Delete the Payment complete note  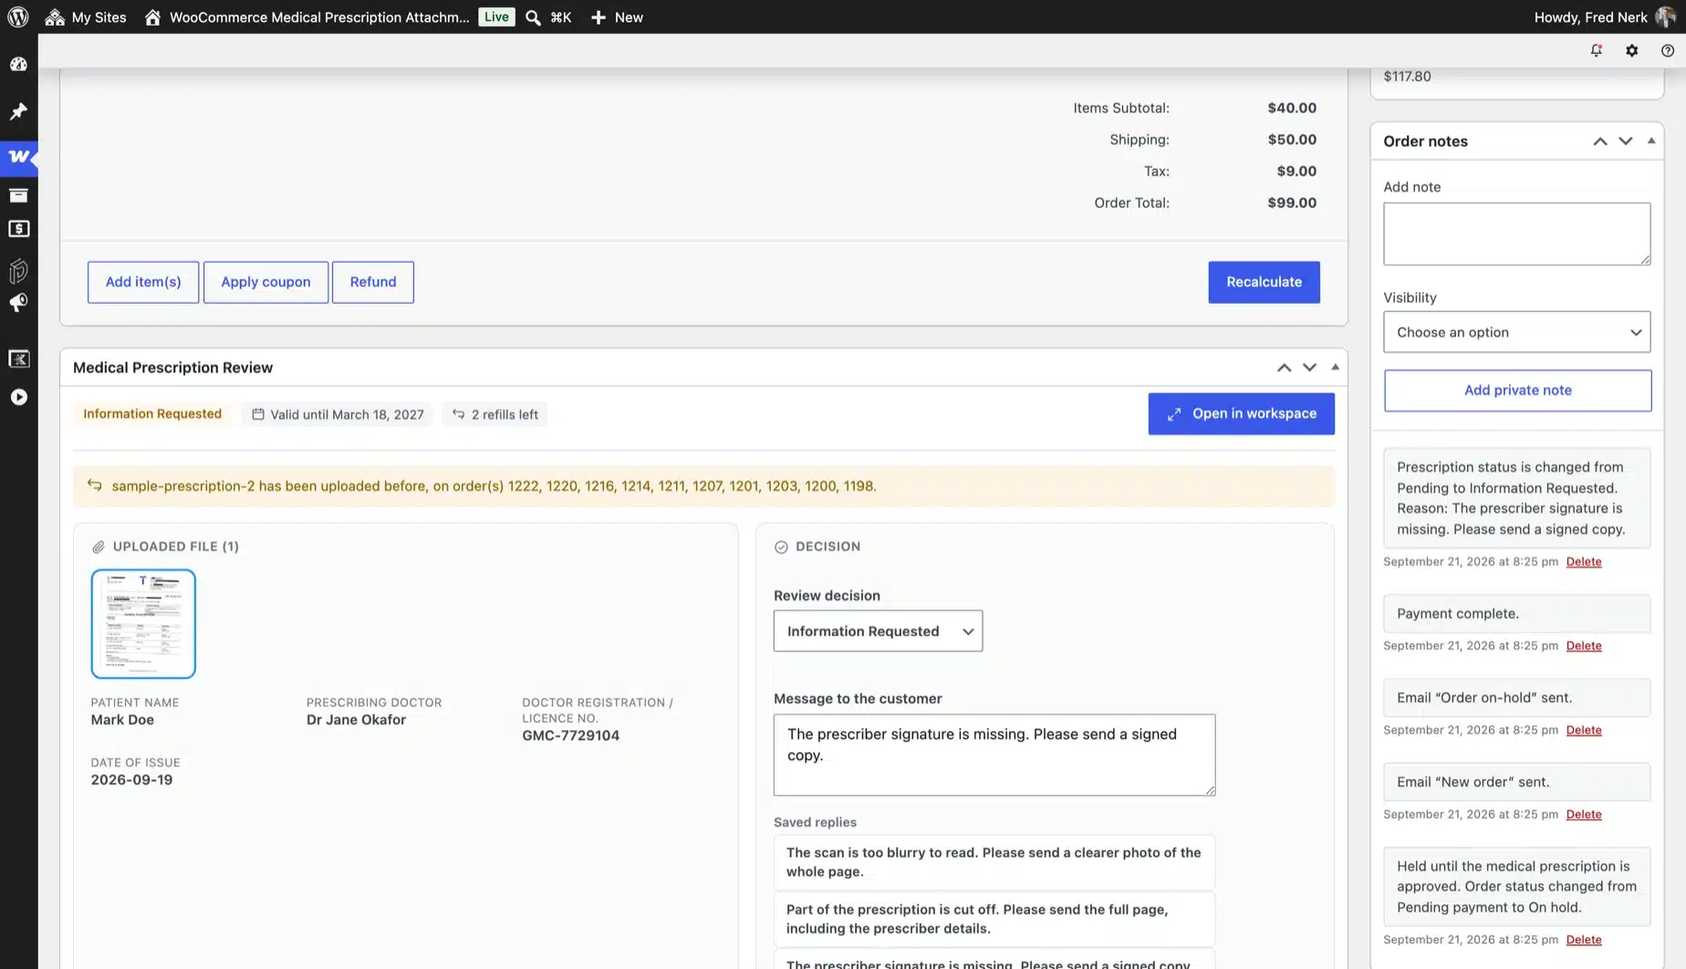[1583, 645]
